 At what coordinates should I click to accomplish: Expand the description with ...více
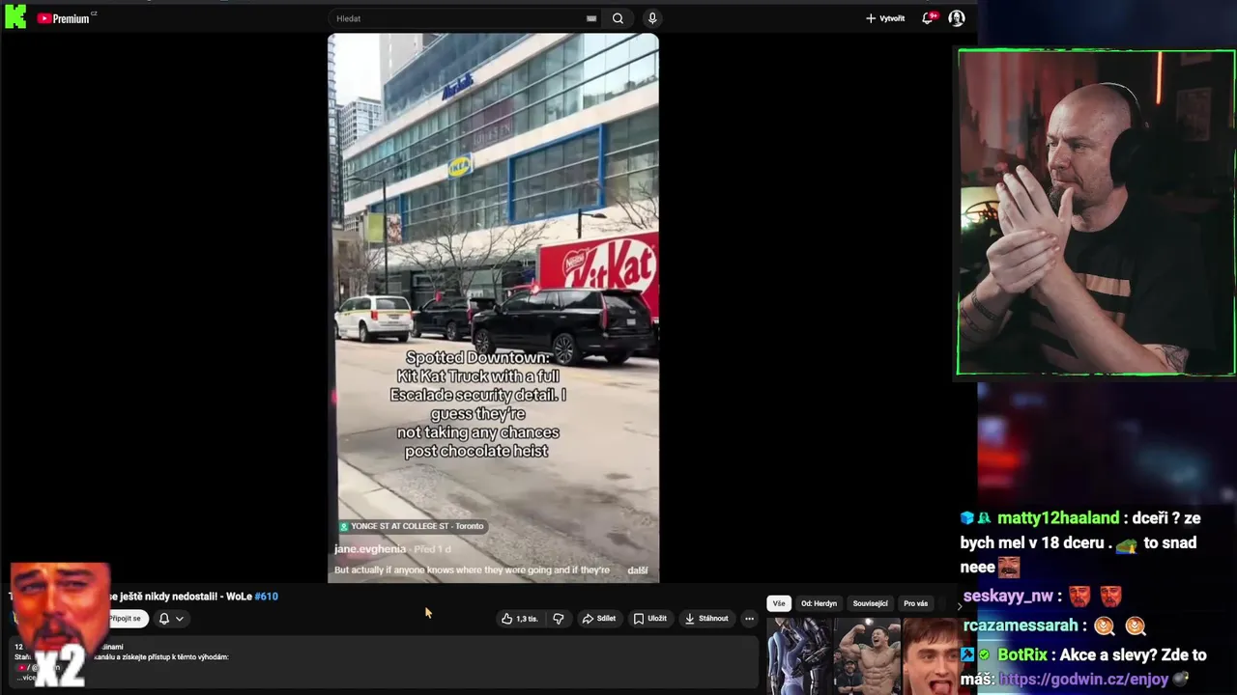26,678
